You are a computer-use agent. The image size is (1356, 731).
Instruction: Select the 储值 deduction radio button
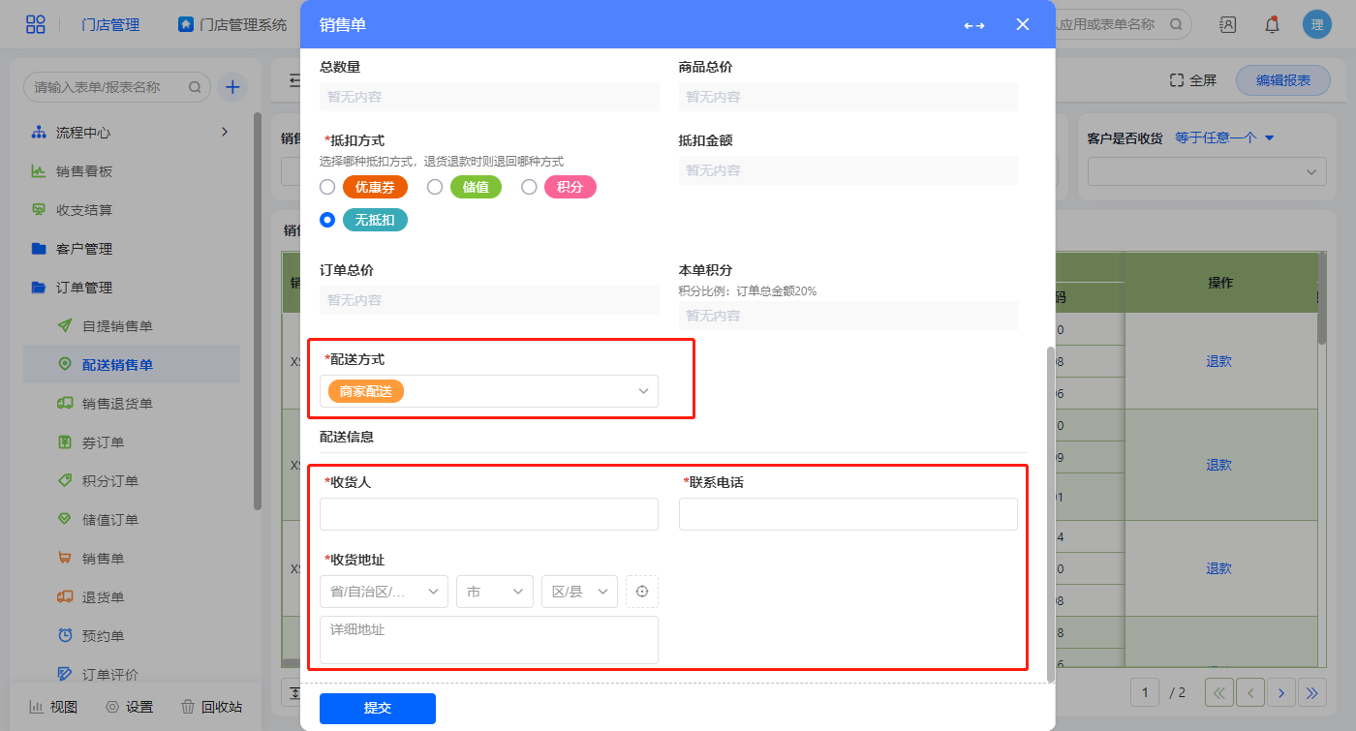435,187
